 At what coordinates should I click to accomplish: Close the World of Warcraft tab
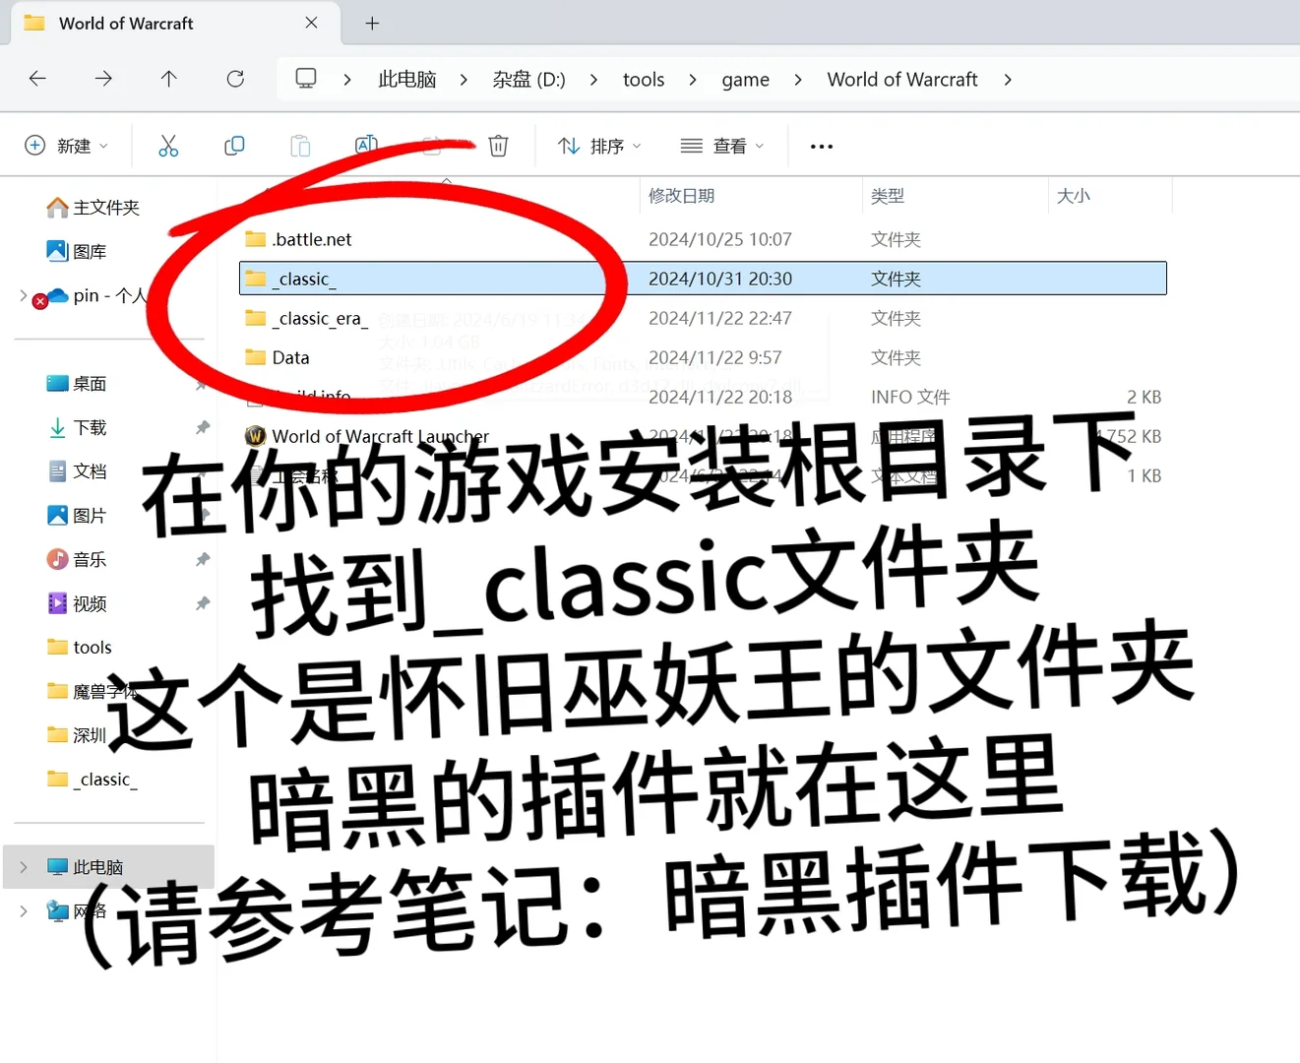[x=311, y=23]
